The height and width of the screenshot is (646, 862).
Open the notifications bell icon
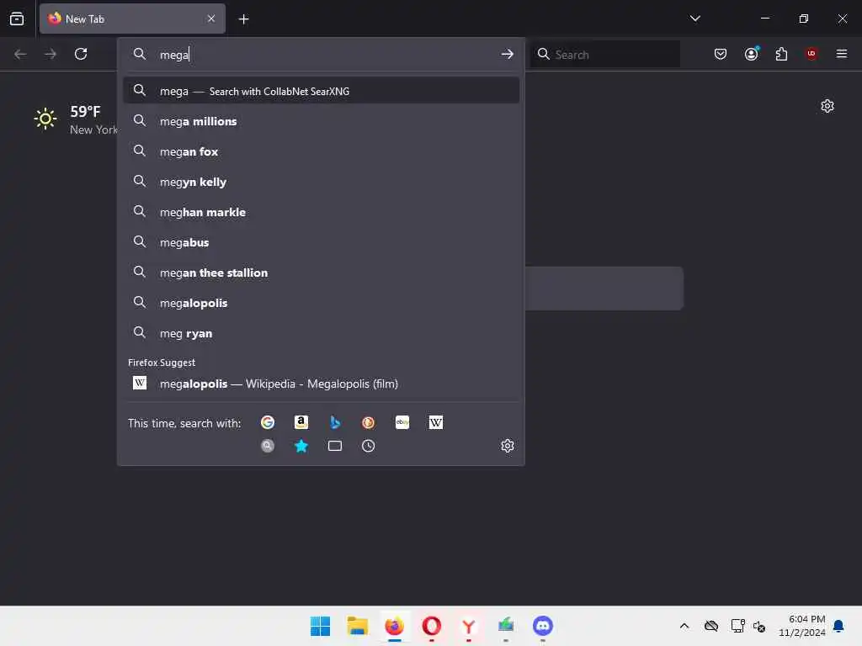click(839, 626)
